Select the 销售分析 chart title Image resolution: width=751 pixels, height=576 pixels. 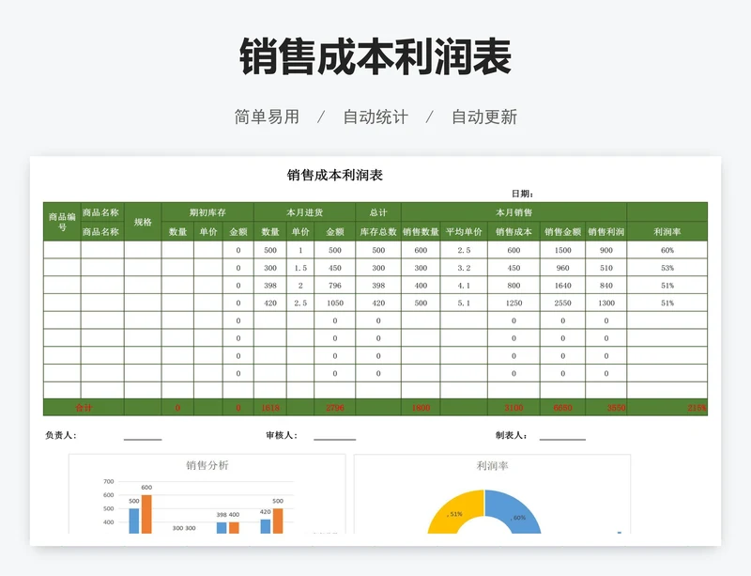coord(207,465)
